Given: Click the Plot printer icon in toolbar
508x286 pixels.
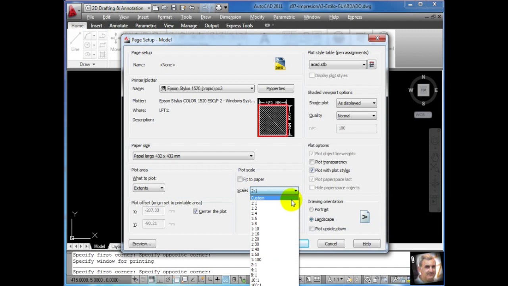Looking at the screenshot, I should point(219,8).
